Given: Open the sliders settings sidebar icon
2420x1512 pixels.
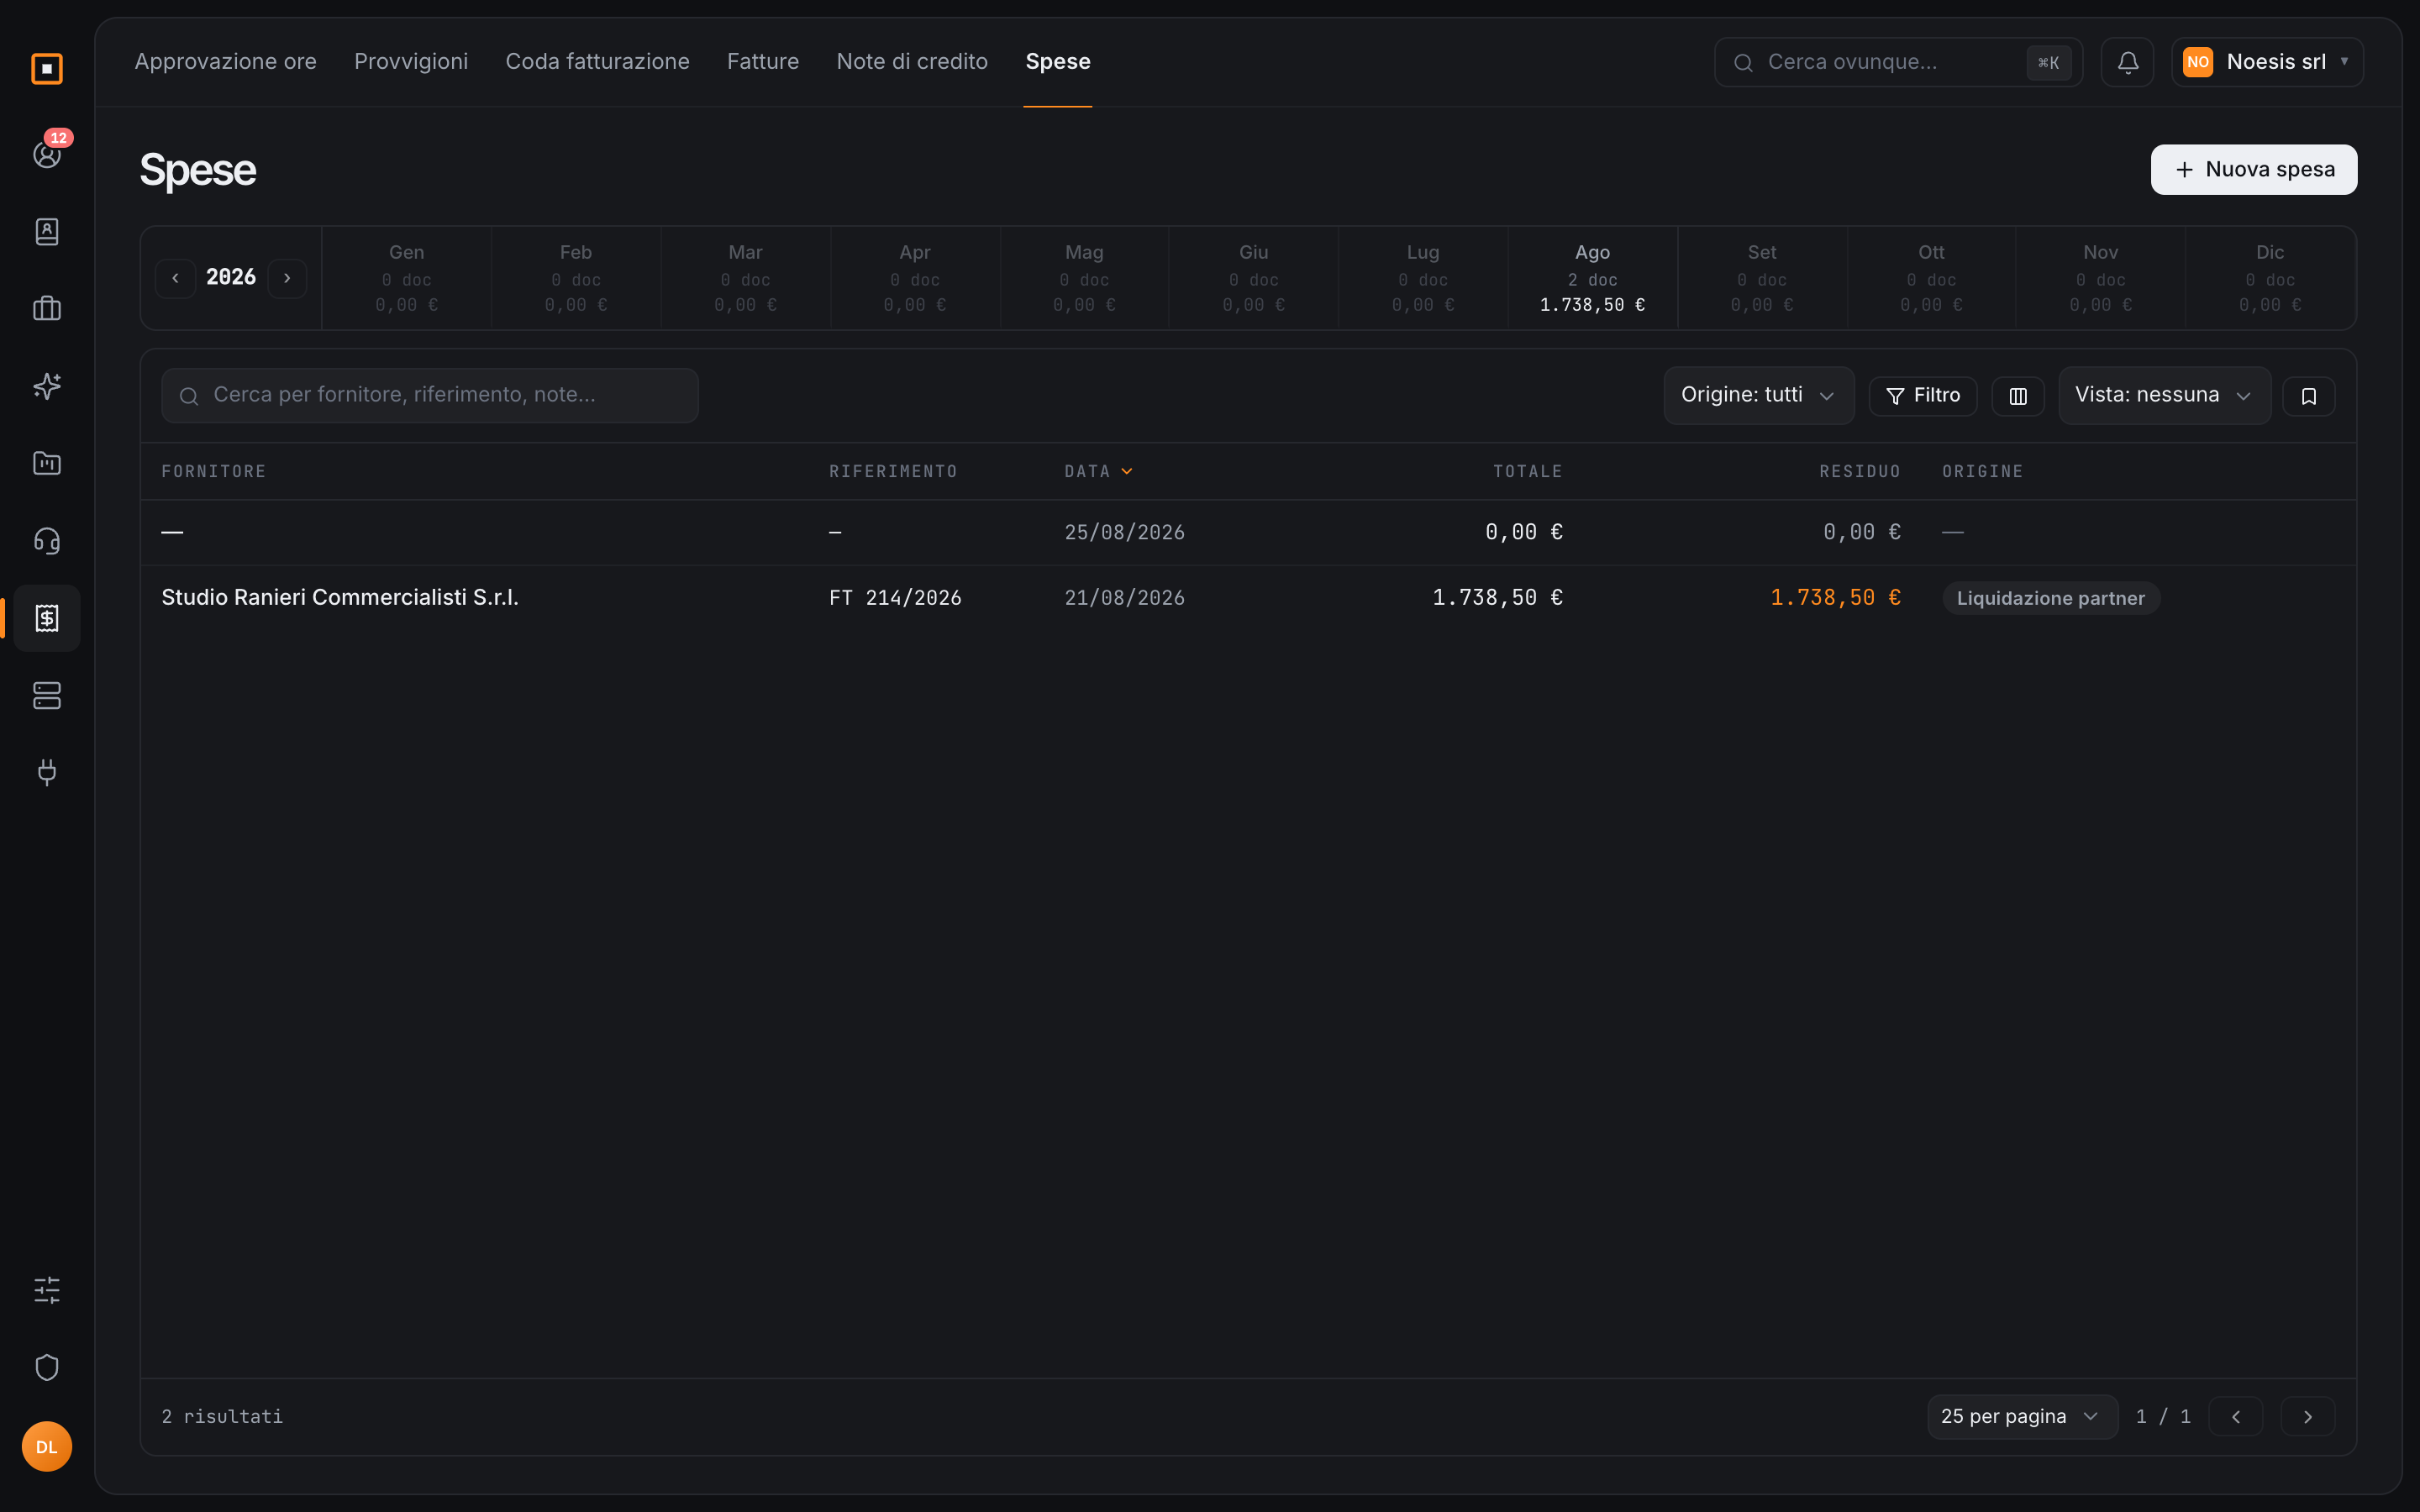Looking at the screenshot, I should pos(47,1290).
